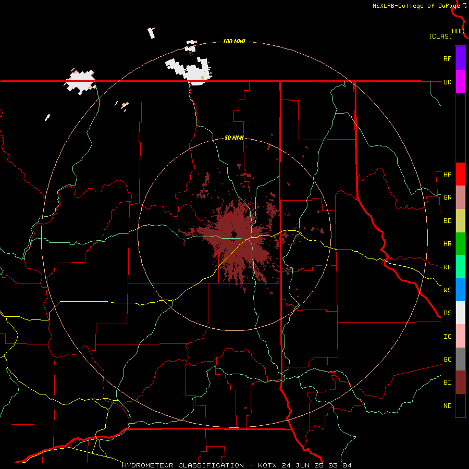The width and height of the screenshot is (469, 469).
Task: Click the RF purple legend swatch
Action: (460, 58)
